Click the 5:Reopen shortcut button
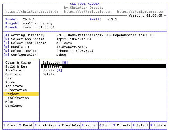The width and height of the screenshot is (170, 132). click(x=90, y=125)
